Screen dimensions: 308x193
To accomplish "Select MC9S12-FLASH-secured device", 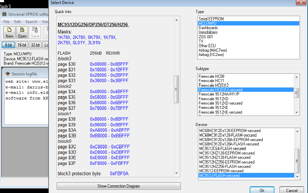I will [x=247, y=176].
